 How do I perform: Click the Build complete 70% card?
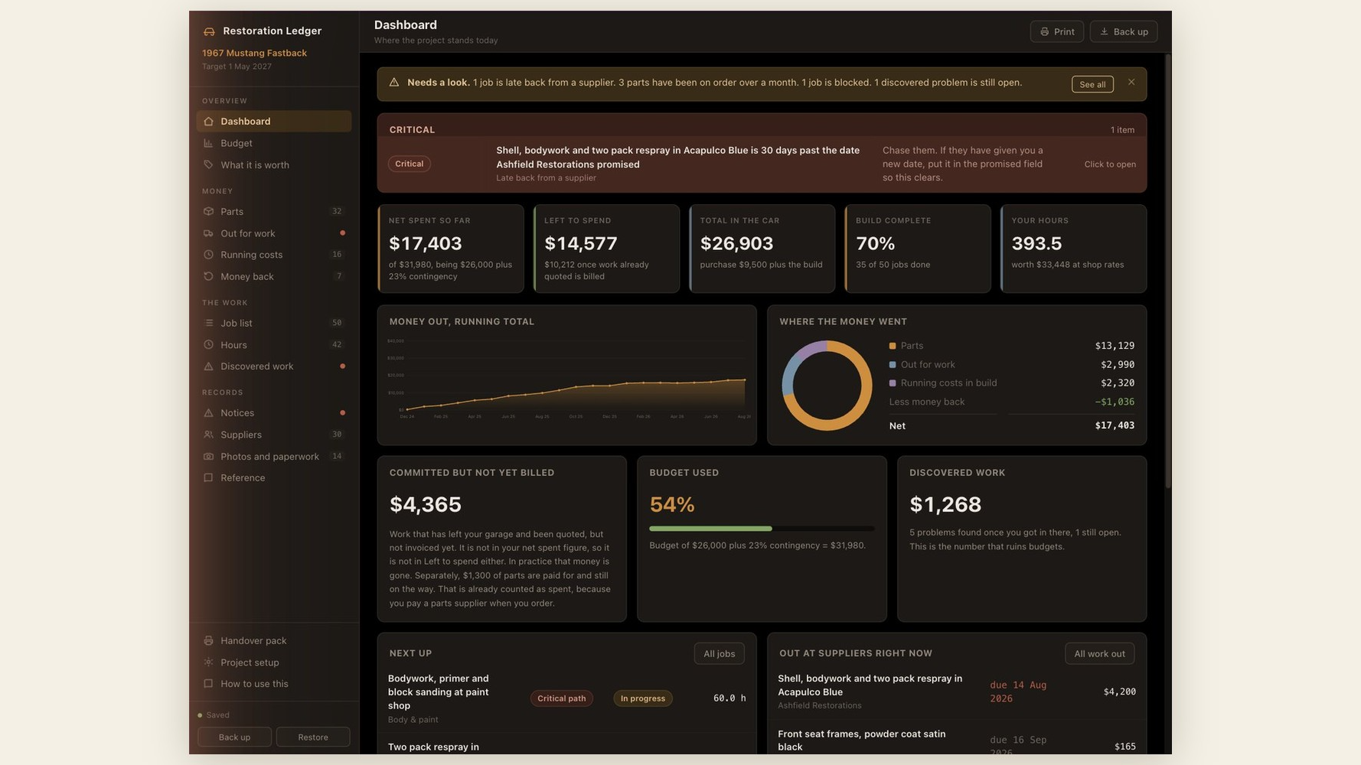917,249
